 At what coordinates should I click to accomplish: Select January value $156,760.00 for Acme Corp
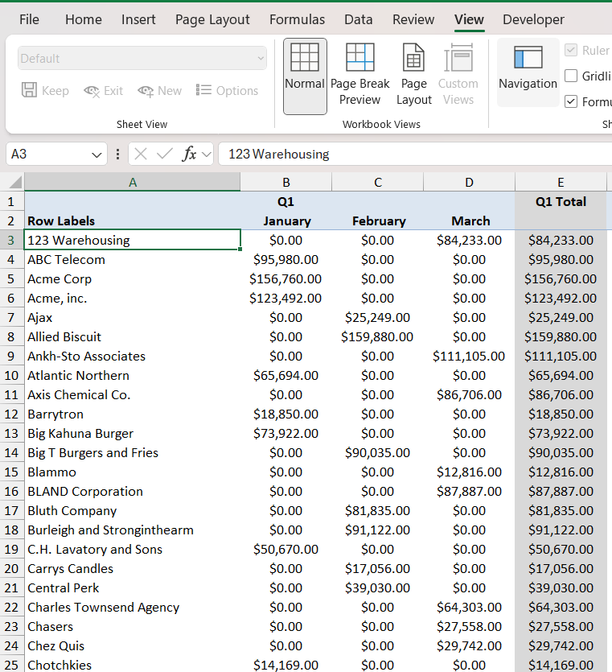286,278
